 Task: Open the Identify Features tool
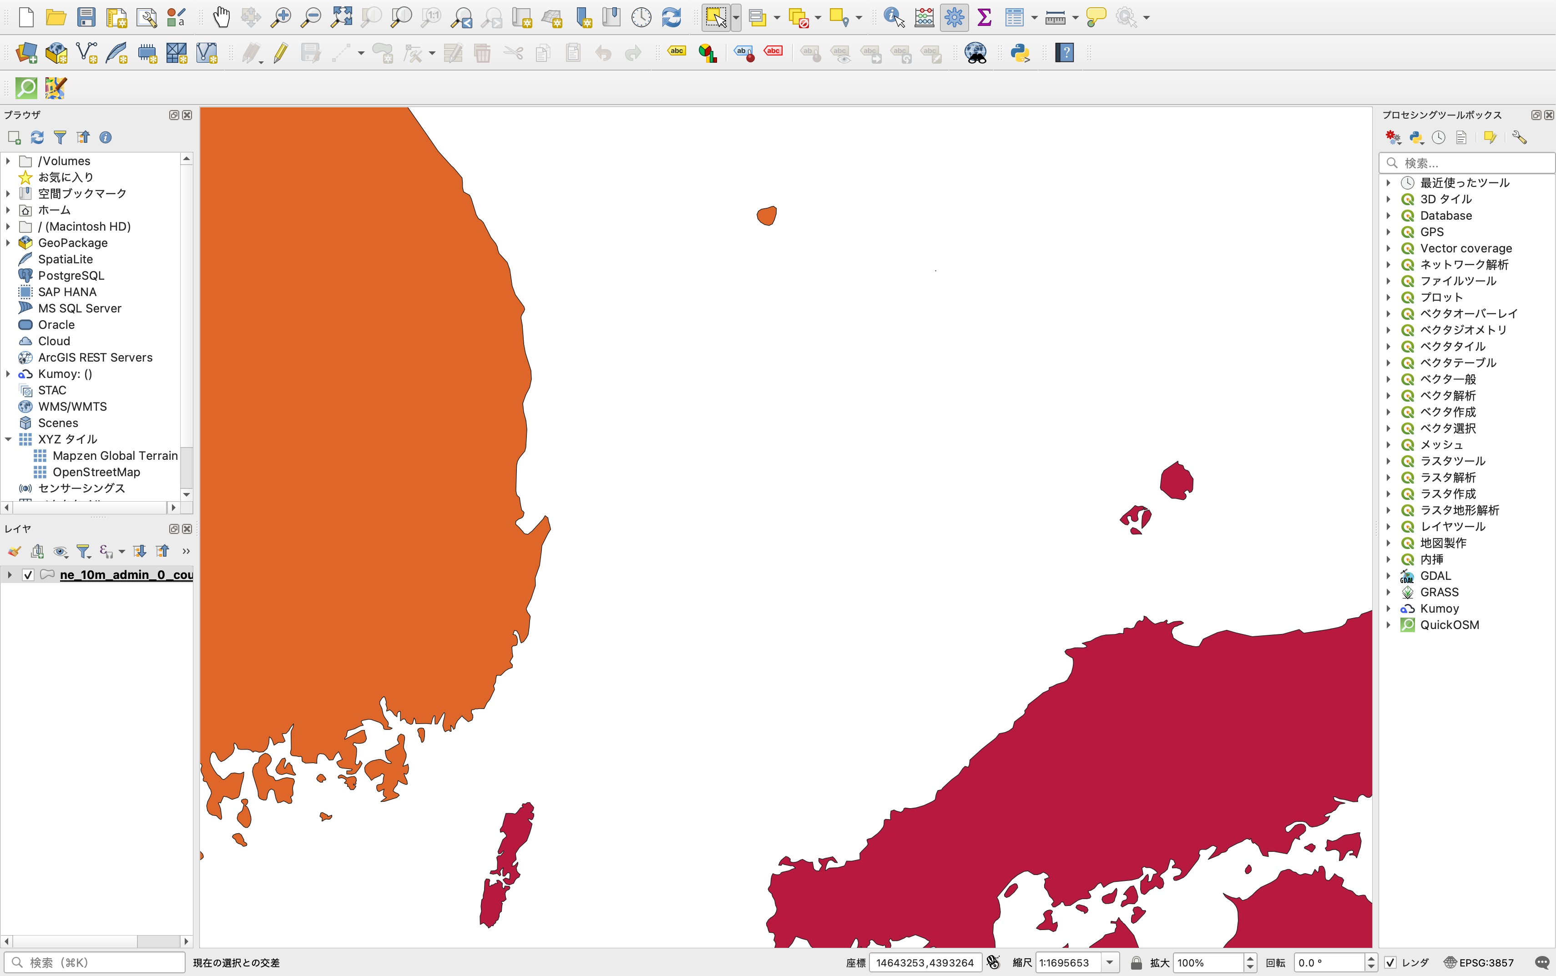894,17
